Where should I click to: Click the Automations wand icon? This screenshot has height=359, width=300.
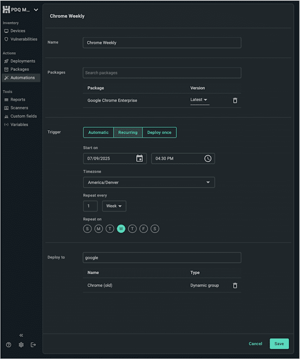[6, 78]
